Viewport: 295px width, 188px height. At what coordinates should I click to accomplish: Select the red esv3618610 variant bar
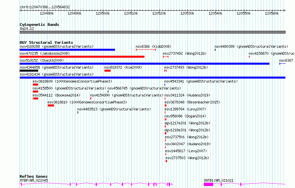point(51,105)
